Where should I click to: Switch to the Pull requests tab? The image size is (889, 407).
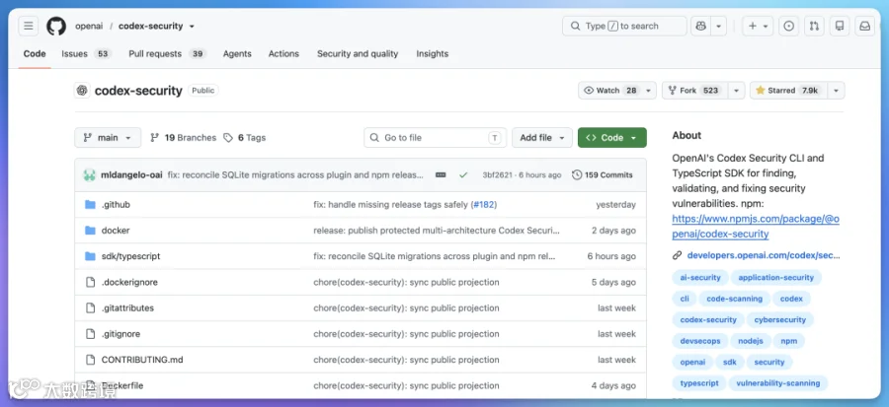point(166,53)
